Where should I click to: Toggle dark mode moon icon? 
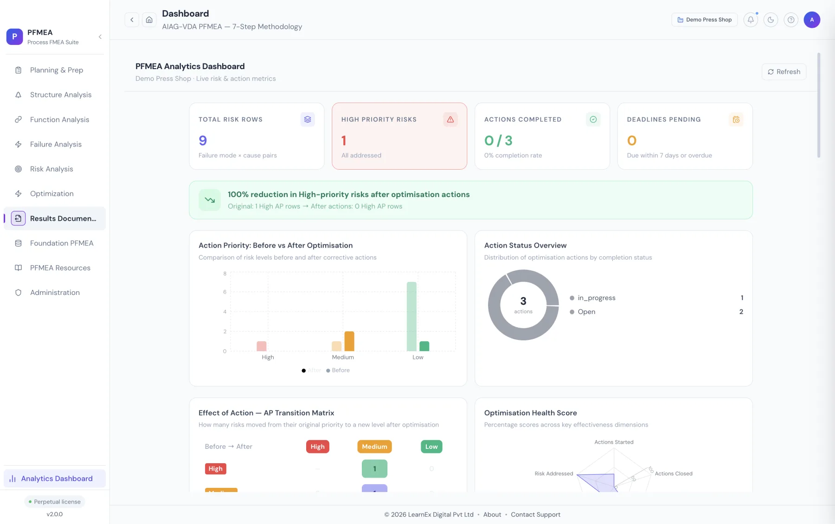[x=771, y=19]
